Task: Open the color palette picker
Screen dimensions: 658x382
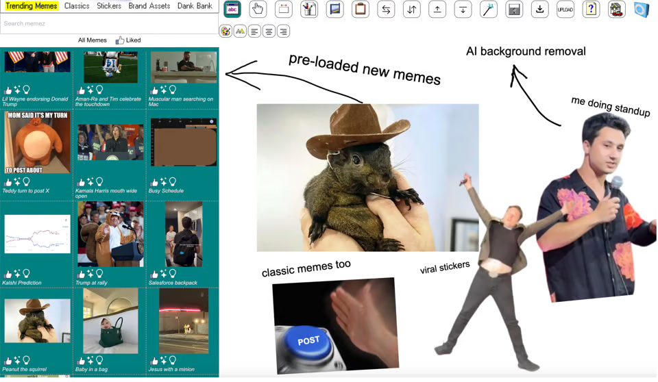Action: tap(226, 31)
